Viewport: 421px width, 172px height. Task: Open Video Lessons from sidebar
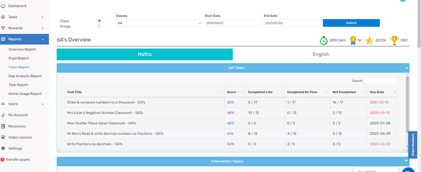click(x=20, y=137)
